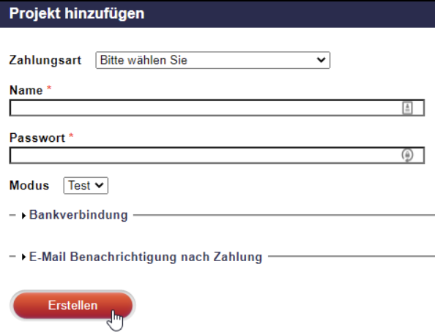Focus the Passwort text field
435x335 pixels.
(217, 155)
